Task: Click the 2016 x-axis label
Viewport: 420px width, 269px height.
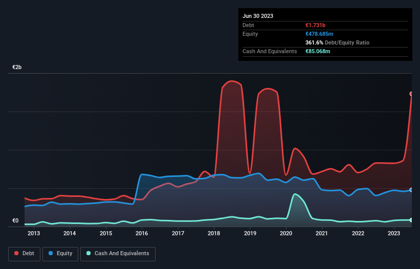Action: pyautogui.click(x=142, y=233)
